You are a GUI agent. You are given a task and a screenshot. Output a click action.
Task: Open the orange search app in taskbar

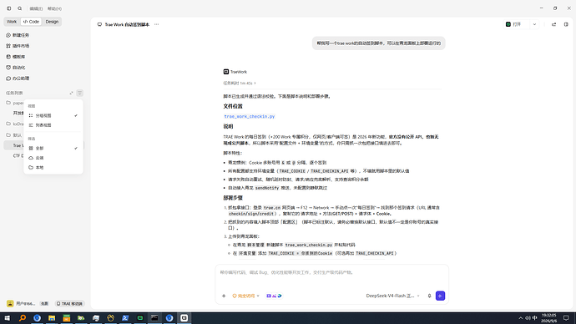23,318
